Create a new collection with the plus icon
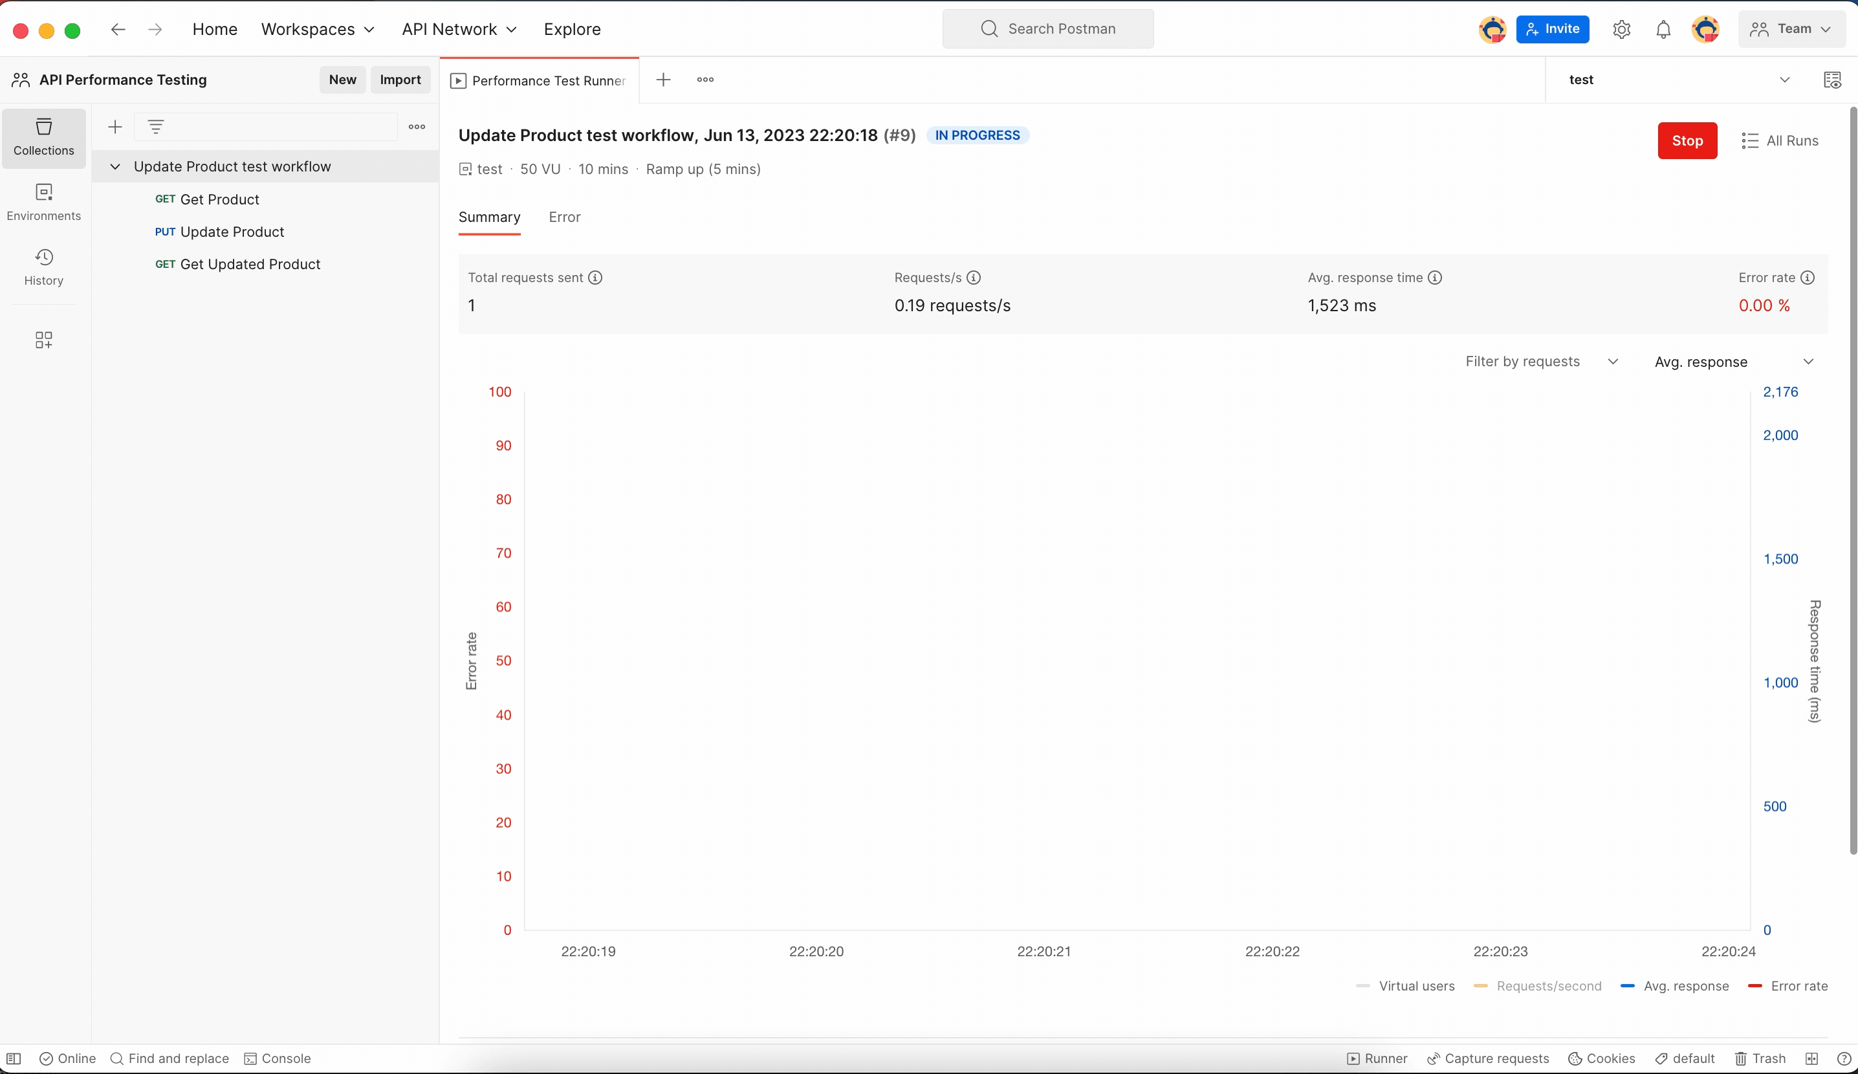Viewport: 1858px width, 1074px height. click(x=115, y=127)
